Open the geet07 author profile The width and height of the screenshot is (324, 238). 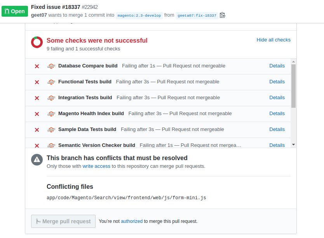pyautogui.click(x=39, y=15)
